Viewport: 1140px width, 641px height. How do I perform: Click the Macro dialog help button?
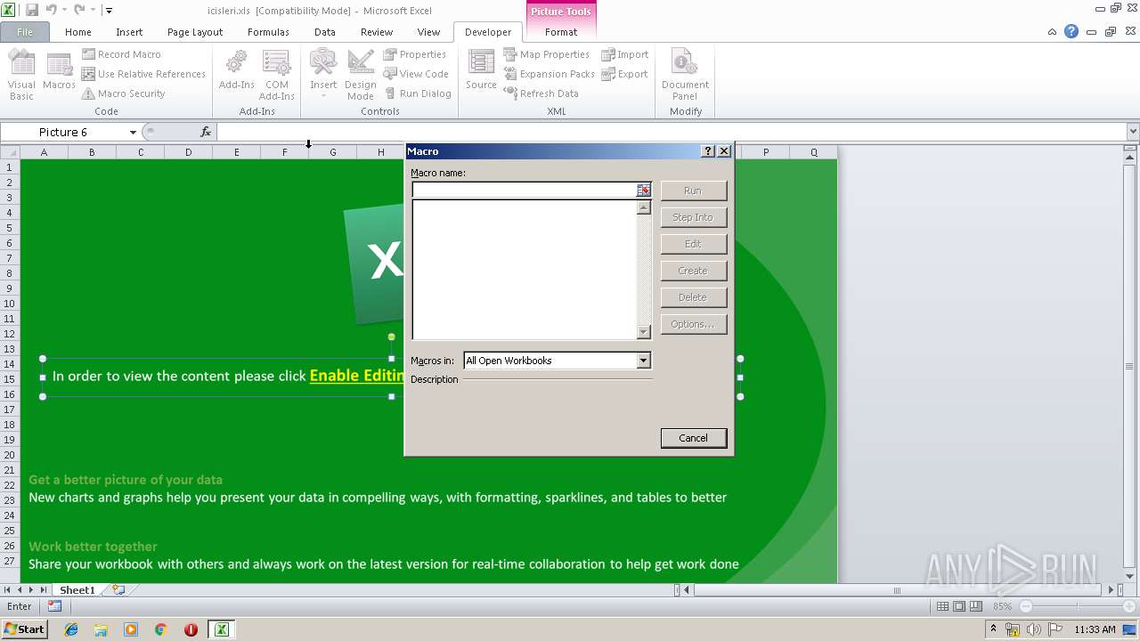tap(708, 151)
